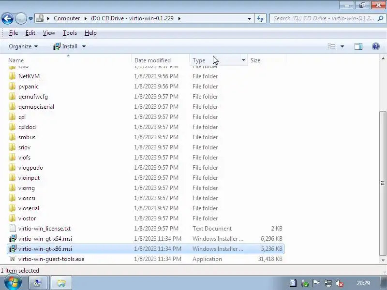This screenshot has height=290, width=387.
Task: Sort by Date modified column header
Action: (152, 60)
